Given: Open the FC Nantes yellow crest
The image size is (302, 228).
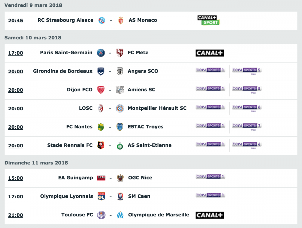Looking at the screenshot, I should pos(101,127).
